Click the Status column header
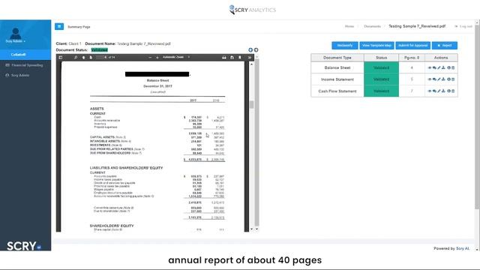 [x=382, y=58]
